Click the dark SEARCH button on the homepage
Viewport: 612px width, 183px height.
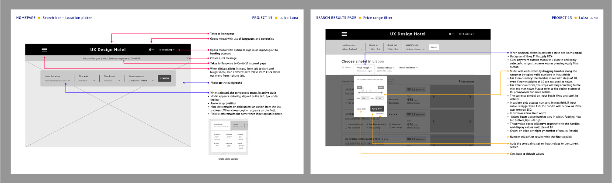164,78
